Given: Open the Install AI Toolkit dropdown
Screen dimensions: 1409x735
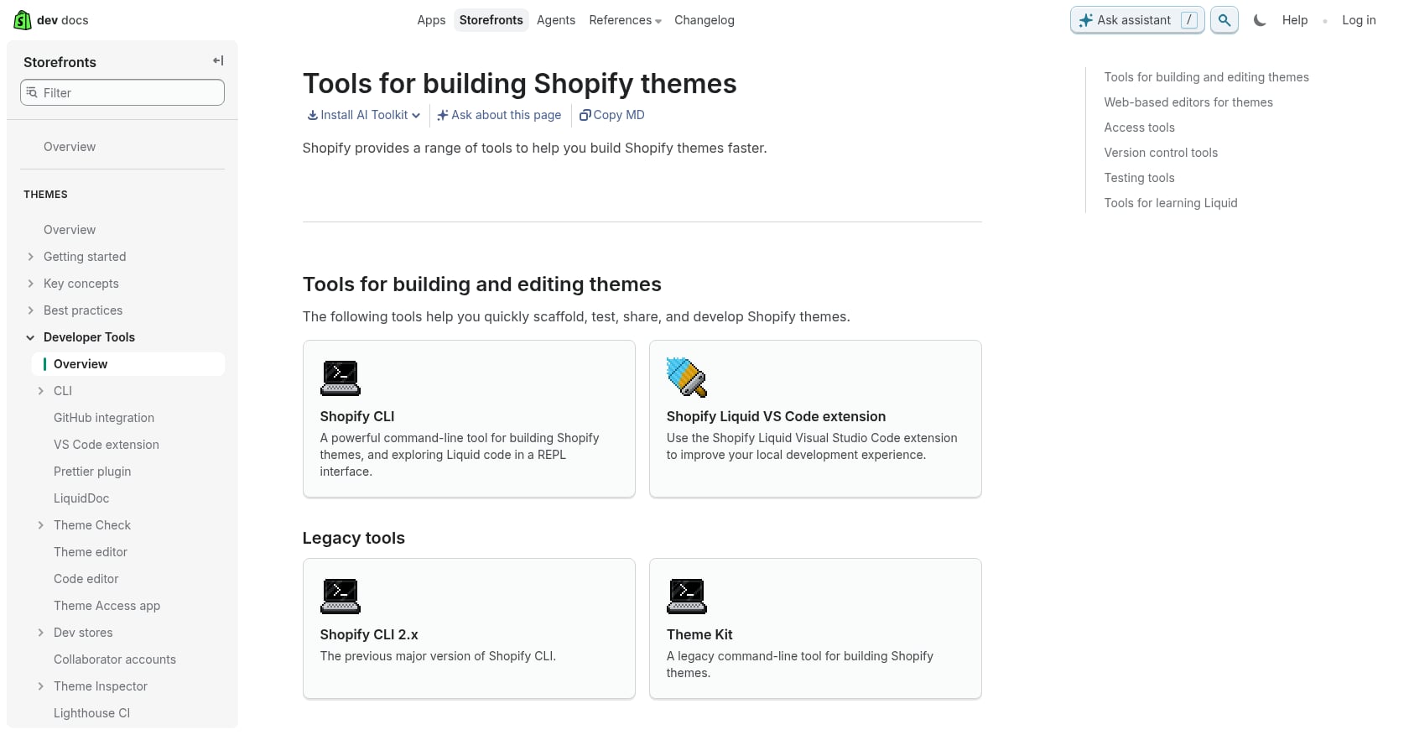Looking at the screenshot, I should tap(364, 115).
